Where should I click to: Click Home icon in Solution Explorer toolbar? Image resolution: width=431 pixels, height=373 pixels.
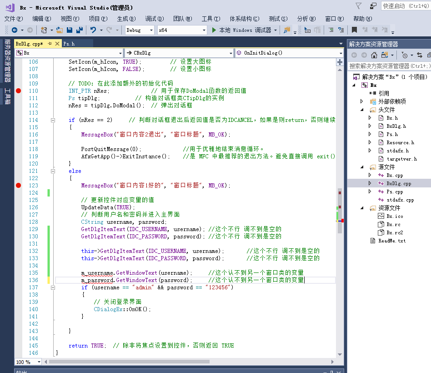pos(374,55)
